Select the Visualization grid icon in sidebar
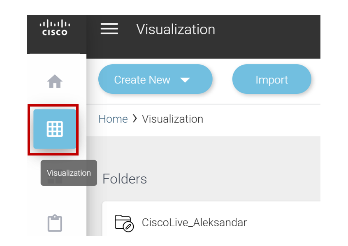The height and width of the screenshot is (246, 348). 55,129
